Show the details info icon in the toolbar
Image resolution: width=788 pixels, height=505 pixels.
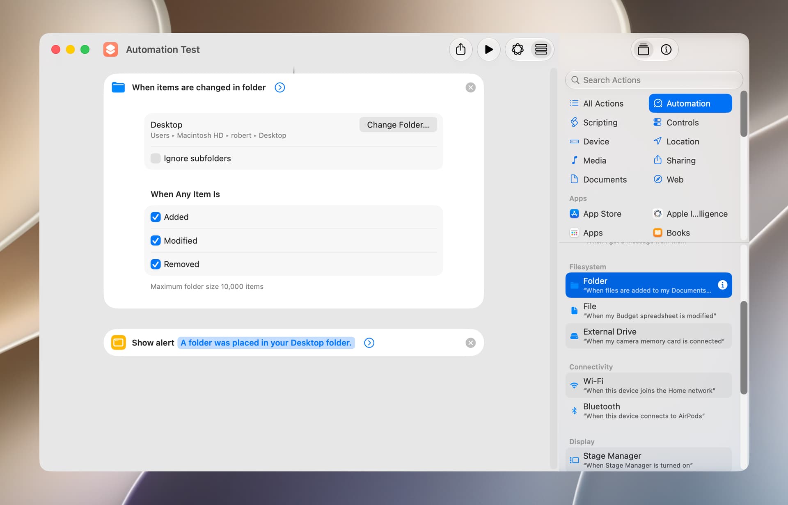666,50
